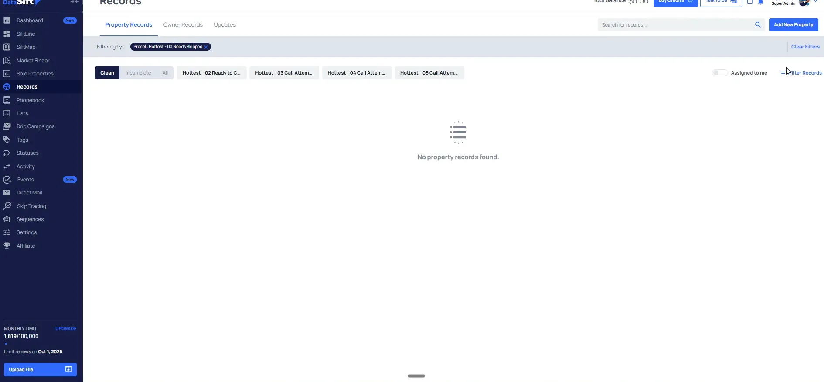Open SiftMap using its map icon
Viewport: 824px width, 382px height.
[7, 47]
